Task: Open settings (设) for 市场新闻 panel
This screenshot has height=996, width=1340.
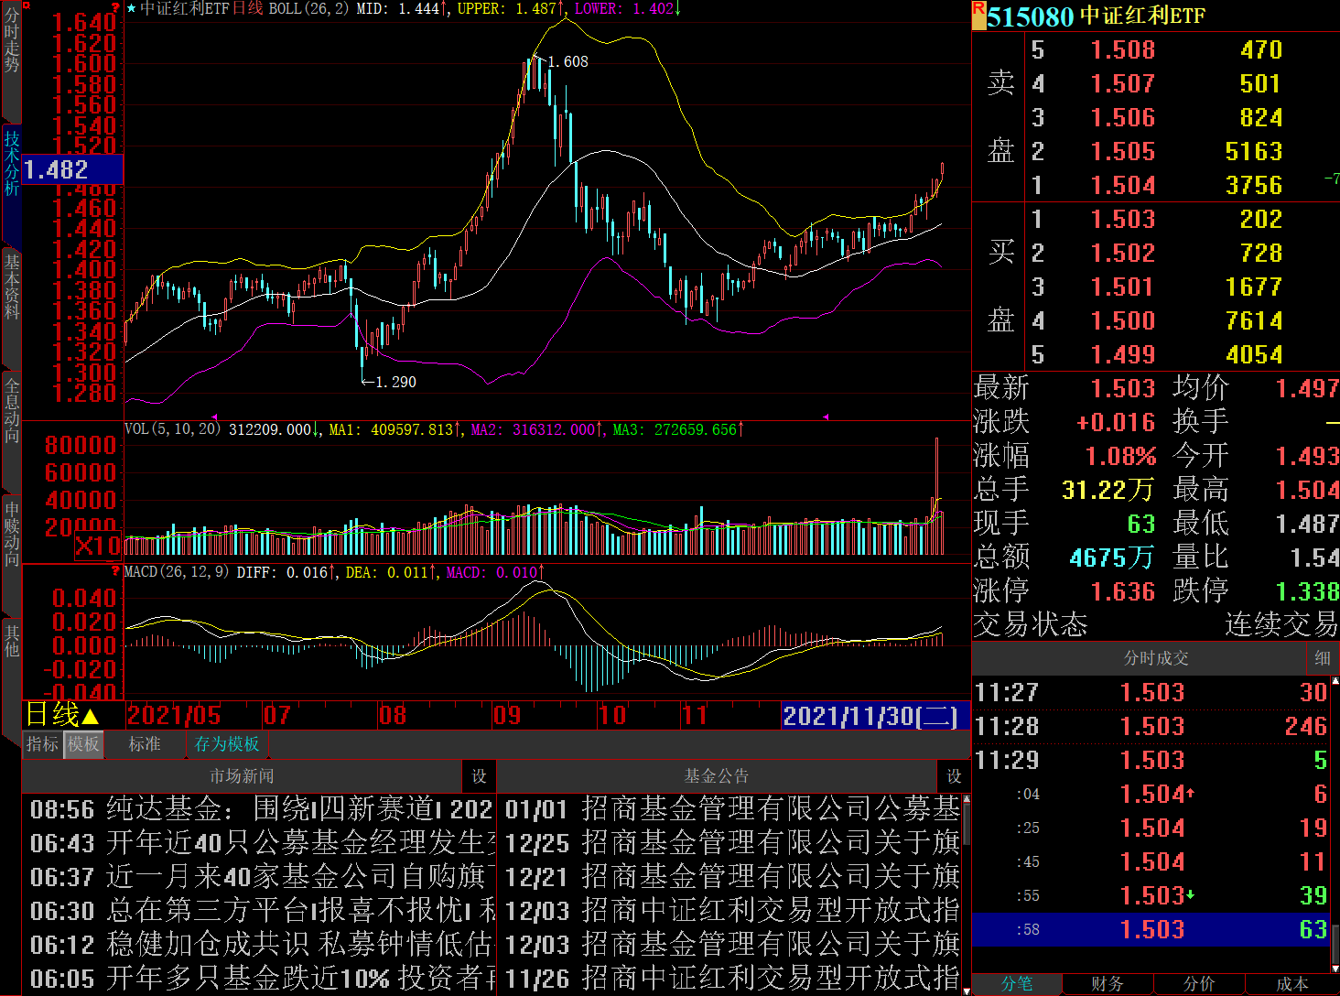Action: 479,776
